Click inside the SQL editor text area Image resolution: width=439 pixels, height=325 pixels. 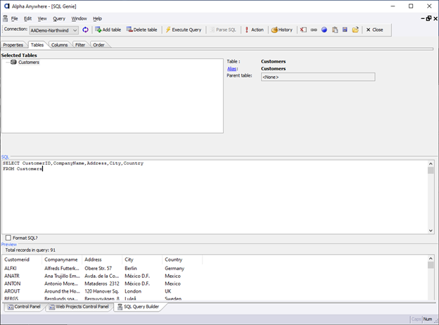tap(215, 197)
